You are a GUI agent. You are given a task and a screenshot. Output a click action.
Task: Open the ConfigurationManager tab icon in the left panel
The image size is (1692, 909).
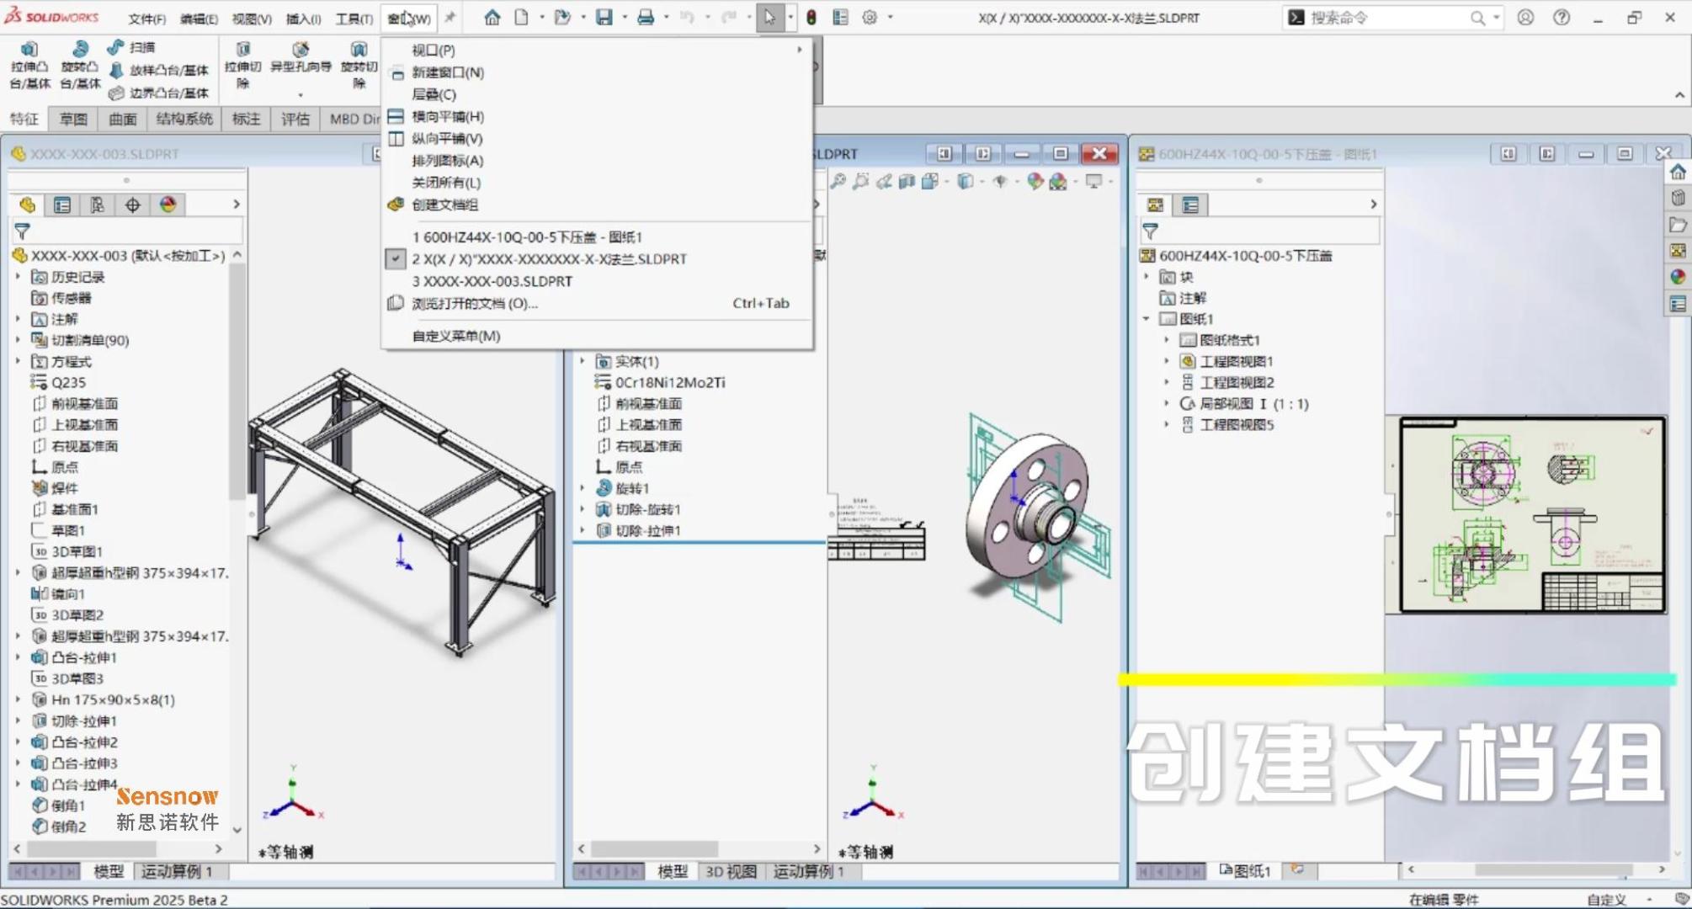[98, 205]
